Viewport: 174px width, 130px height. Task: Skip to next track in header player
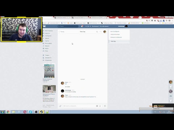[90, 26]
